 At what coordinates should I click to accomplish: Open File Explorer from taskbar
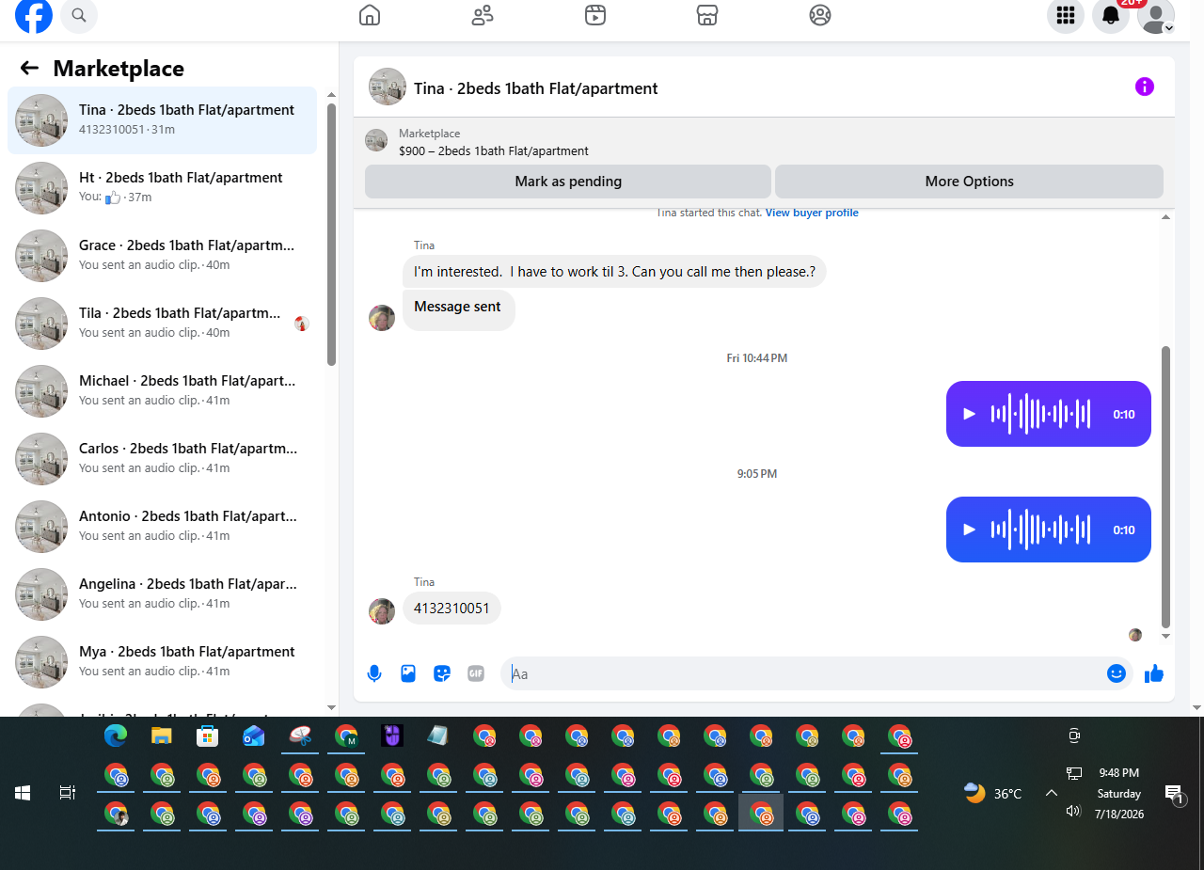[x=162, y=736]
